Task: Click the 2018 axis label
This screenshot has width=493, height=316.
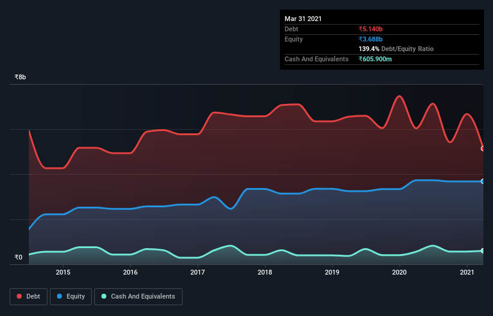Action: [265, 272]
